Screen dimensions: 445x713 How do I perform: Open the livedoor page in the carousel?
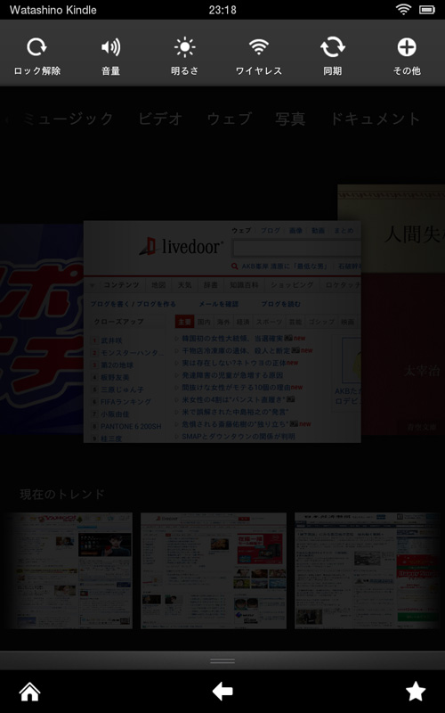click(x=222, y=332)
